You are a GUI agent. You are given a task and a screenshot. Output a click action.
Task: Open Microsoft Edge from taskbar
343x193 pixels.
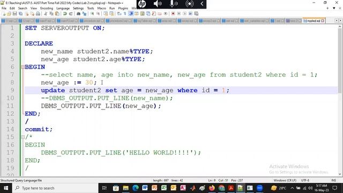coord(135,188)
